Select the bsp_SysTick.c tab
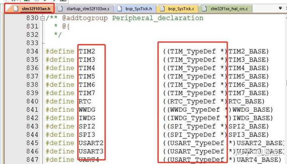287x164 pixels. [x=177, y=9]
